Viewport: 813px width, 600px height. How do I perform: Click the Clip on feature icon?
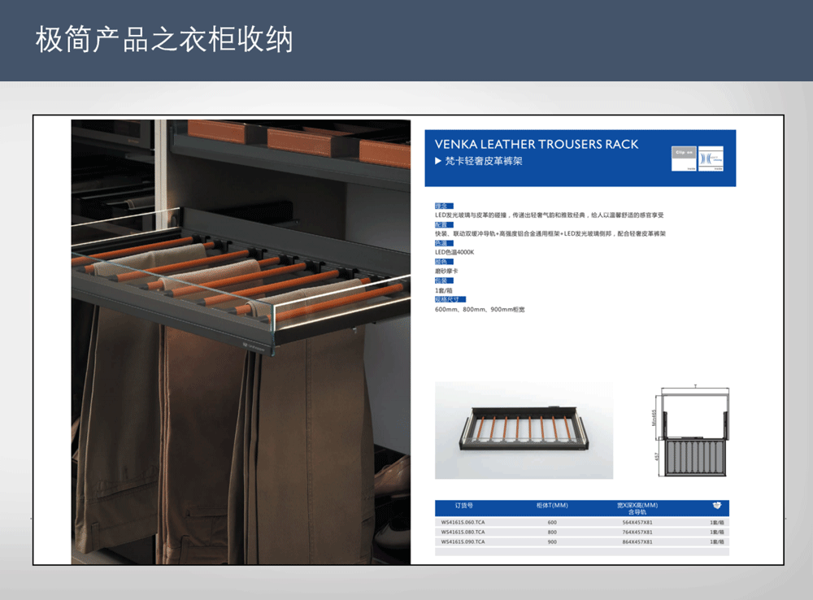(x=685, y=159)
